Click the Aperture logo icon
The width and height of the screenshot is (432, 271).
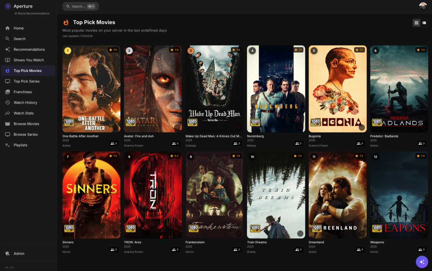coord(8,6)
